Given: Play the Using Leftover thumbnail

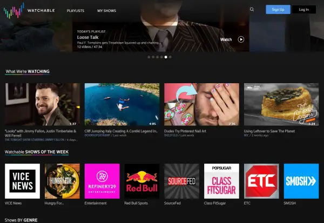Looking at the screenshot, I should click(x=281, y=104).
